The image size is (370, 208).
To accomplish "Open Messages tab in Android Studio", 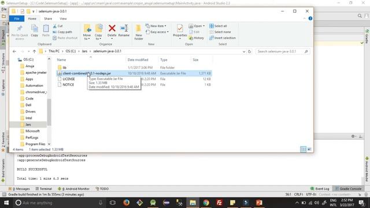I will click(x=19, y=189).
